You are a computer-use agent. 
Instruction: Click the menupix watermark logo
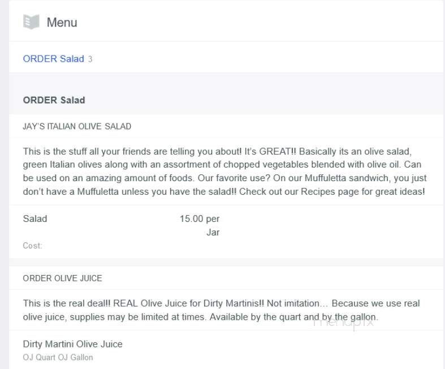pos(343,323)
